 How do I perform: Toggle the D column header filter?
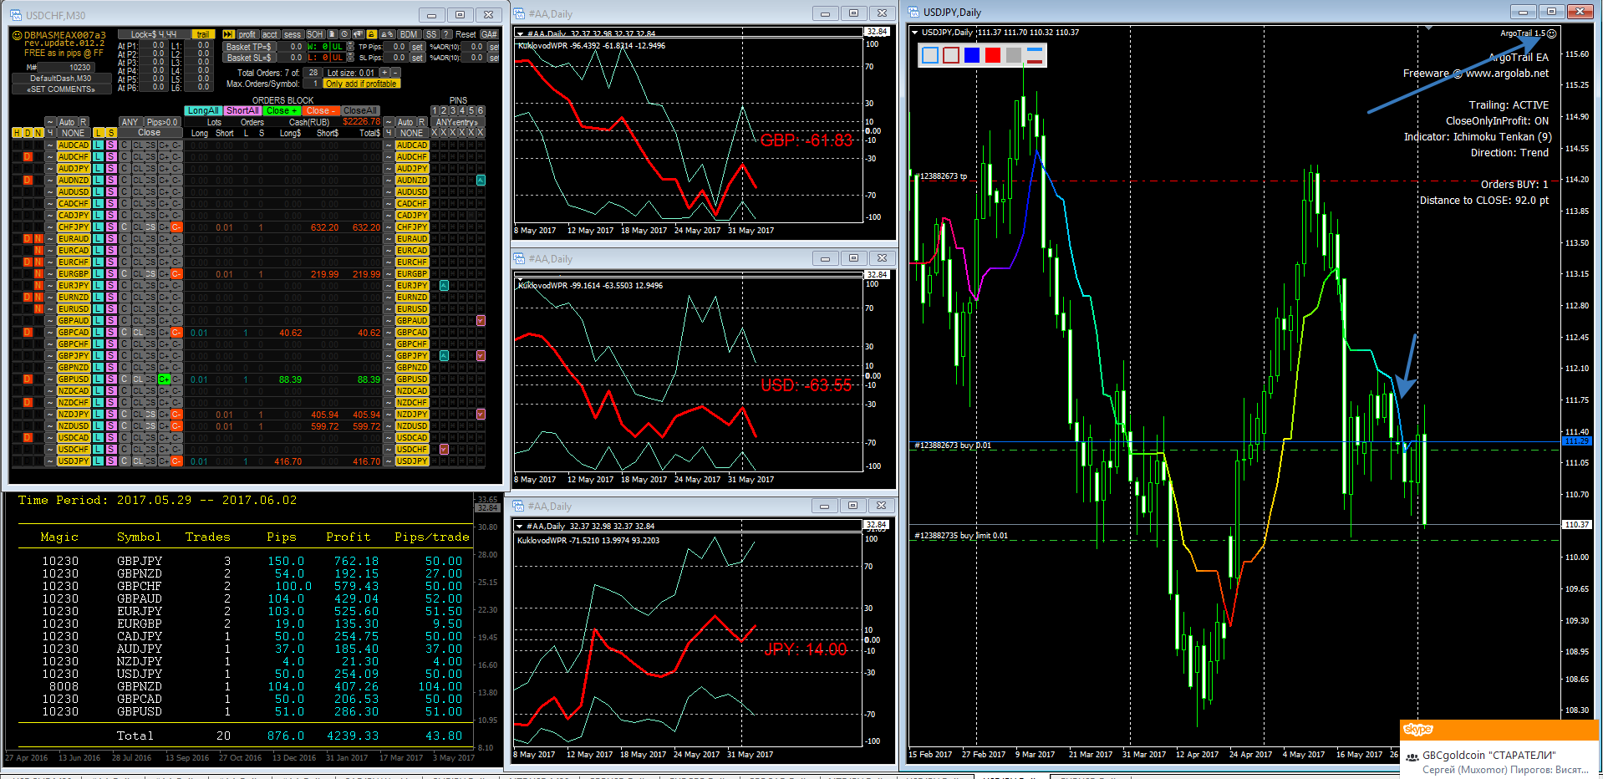click(28, 133)
